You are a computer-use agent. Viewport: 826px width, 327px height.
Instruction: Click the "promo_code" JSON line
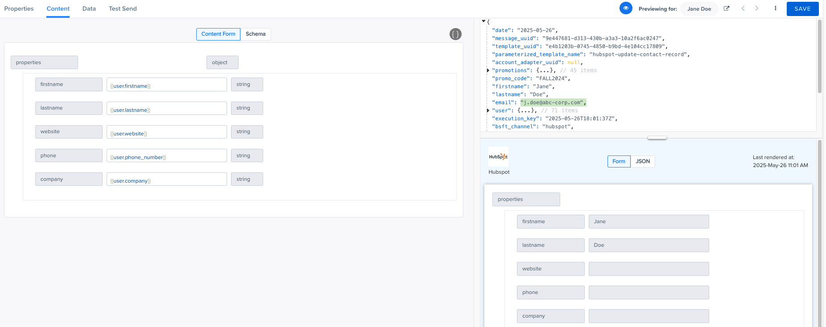531,78
